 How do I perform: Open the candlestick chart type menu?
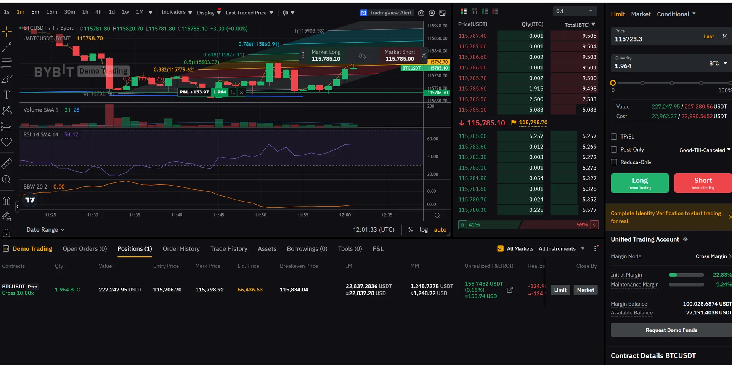(x=289, y=13)
